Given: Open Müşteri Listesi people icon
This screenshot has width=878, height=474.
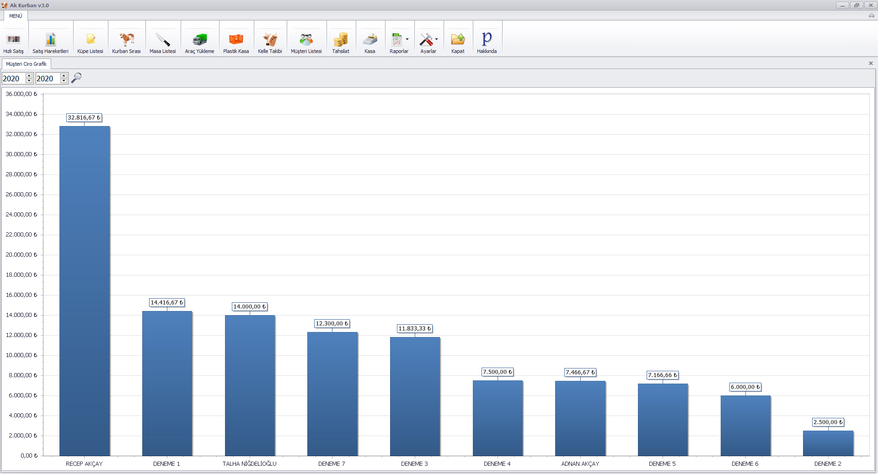Looking at the screenshot, I should (x=306, y=40).
